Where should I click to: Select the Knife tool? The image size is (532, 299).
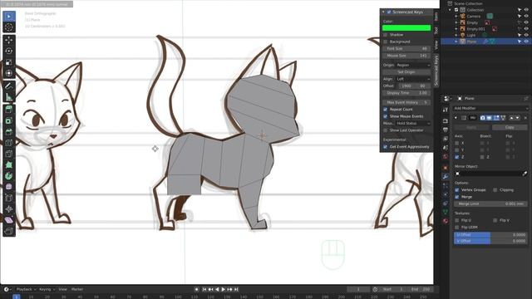[9, 154]
